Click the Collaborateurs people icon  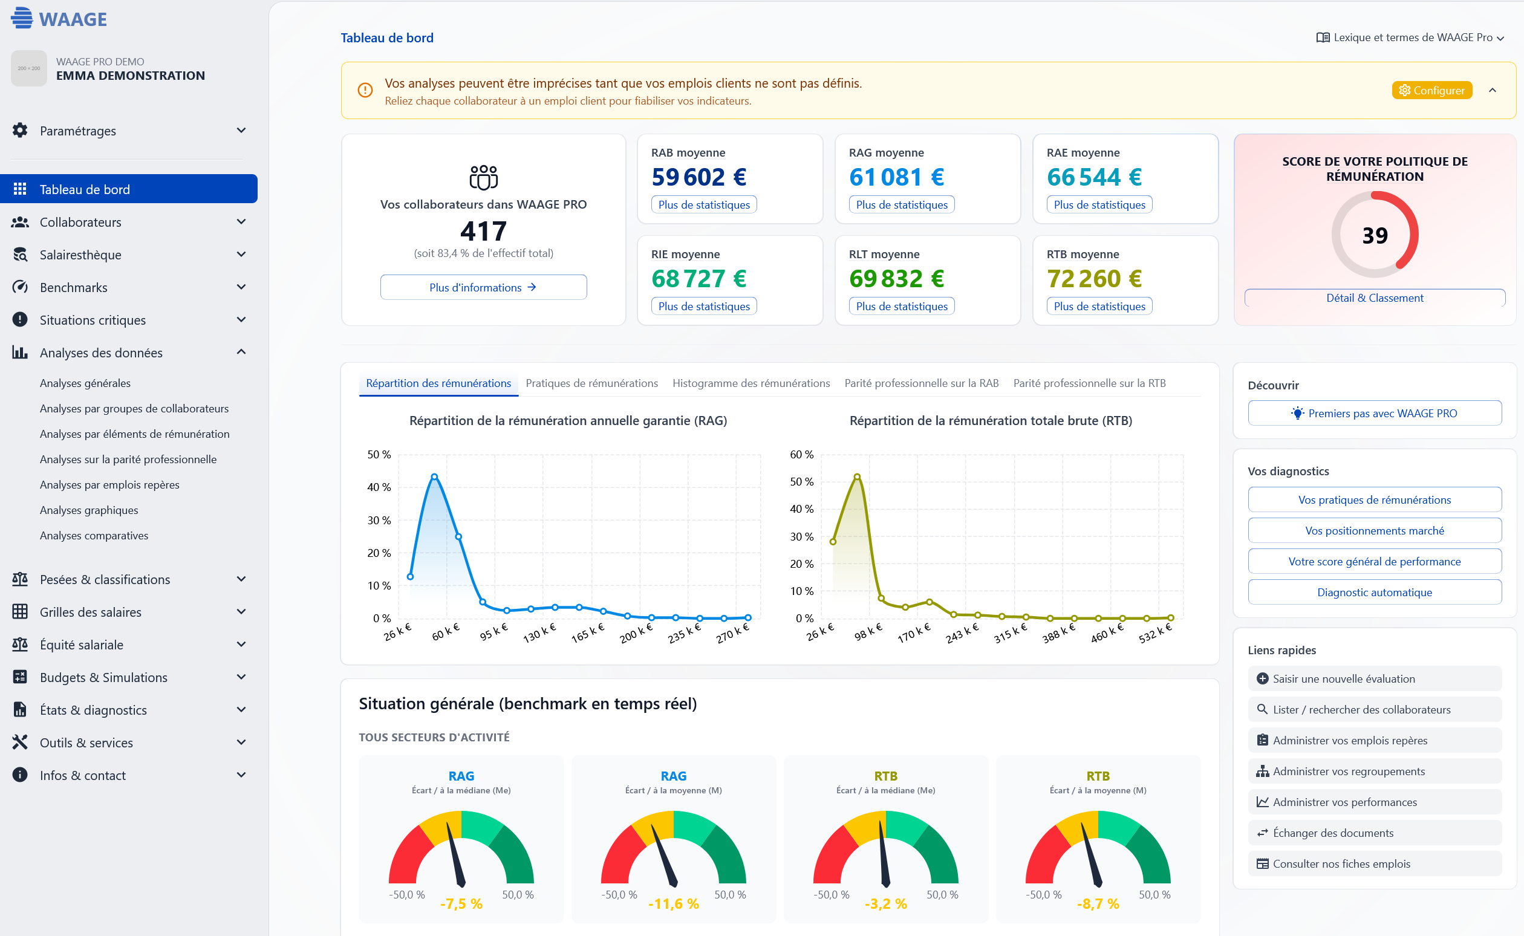coord(20,222)
